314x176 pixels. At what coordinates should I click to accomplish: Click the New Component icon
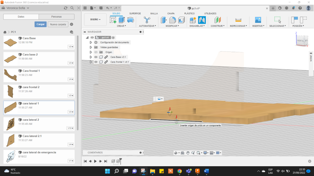click(193, 20)
